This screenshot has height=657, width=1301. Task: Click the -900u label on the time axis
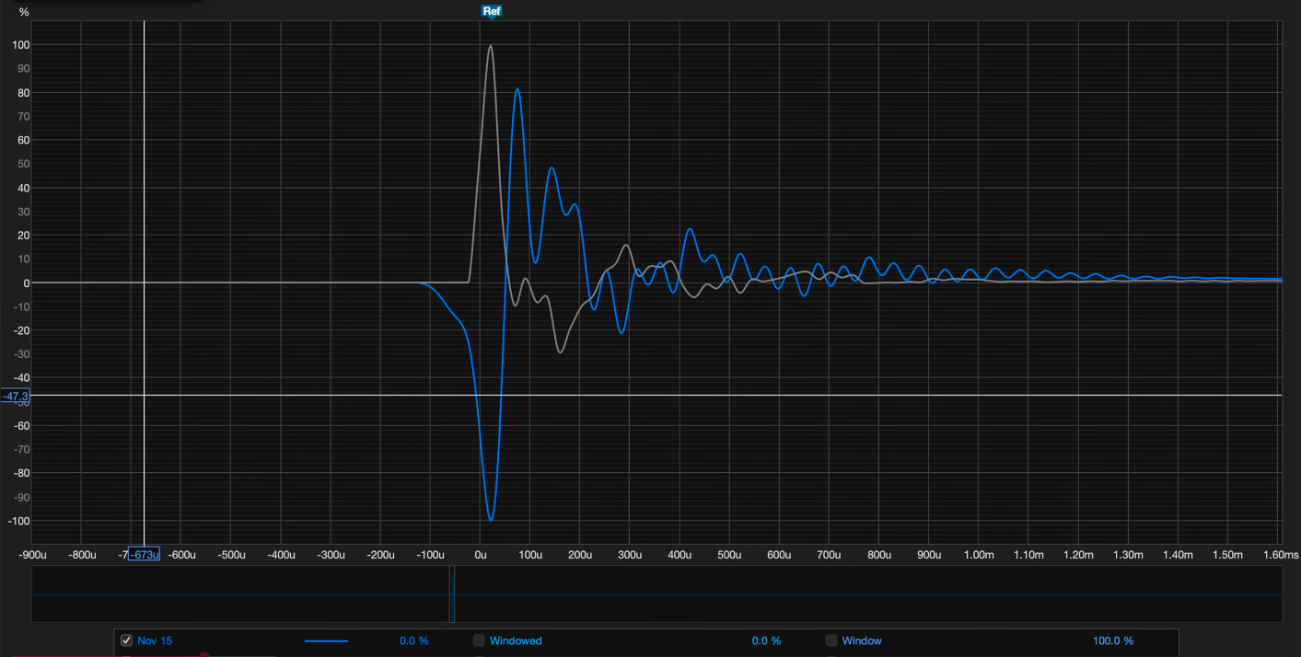point(32,555)
